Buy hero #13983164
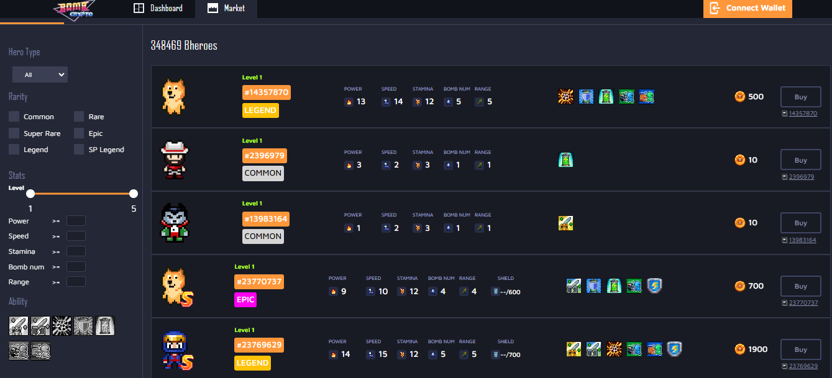This screenshot has width=832, height=378. point(800,223)
